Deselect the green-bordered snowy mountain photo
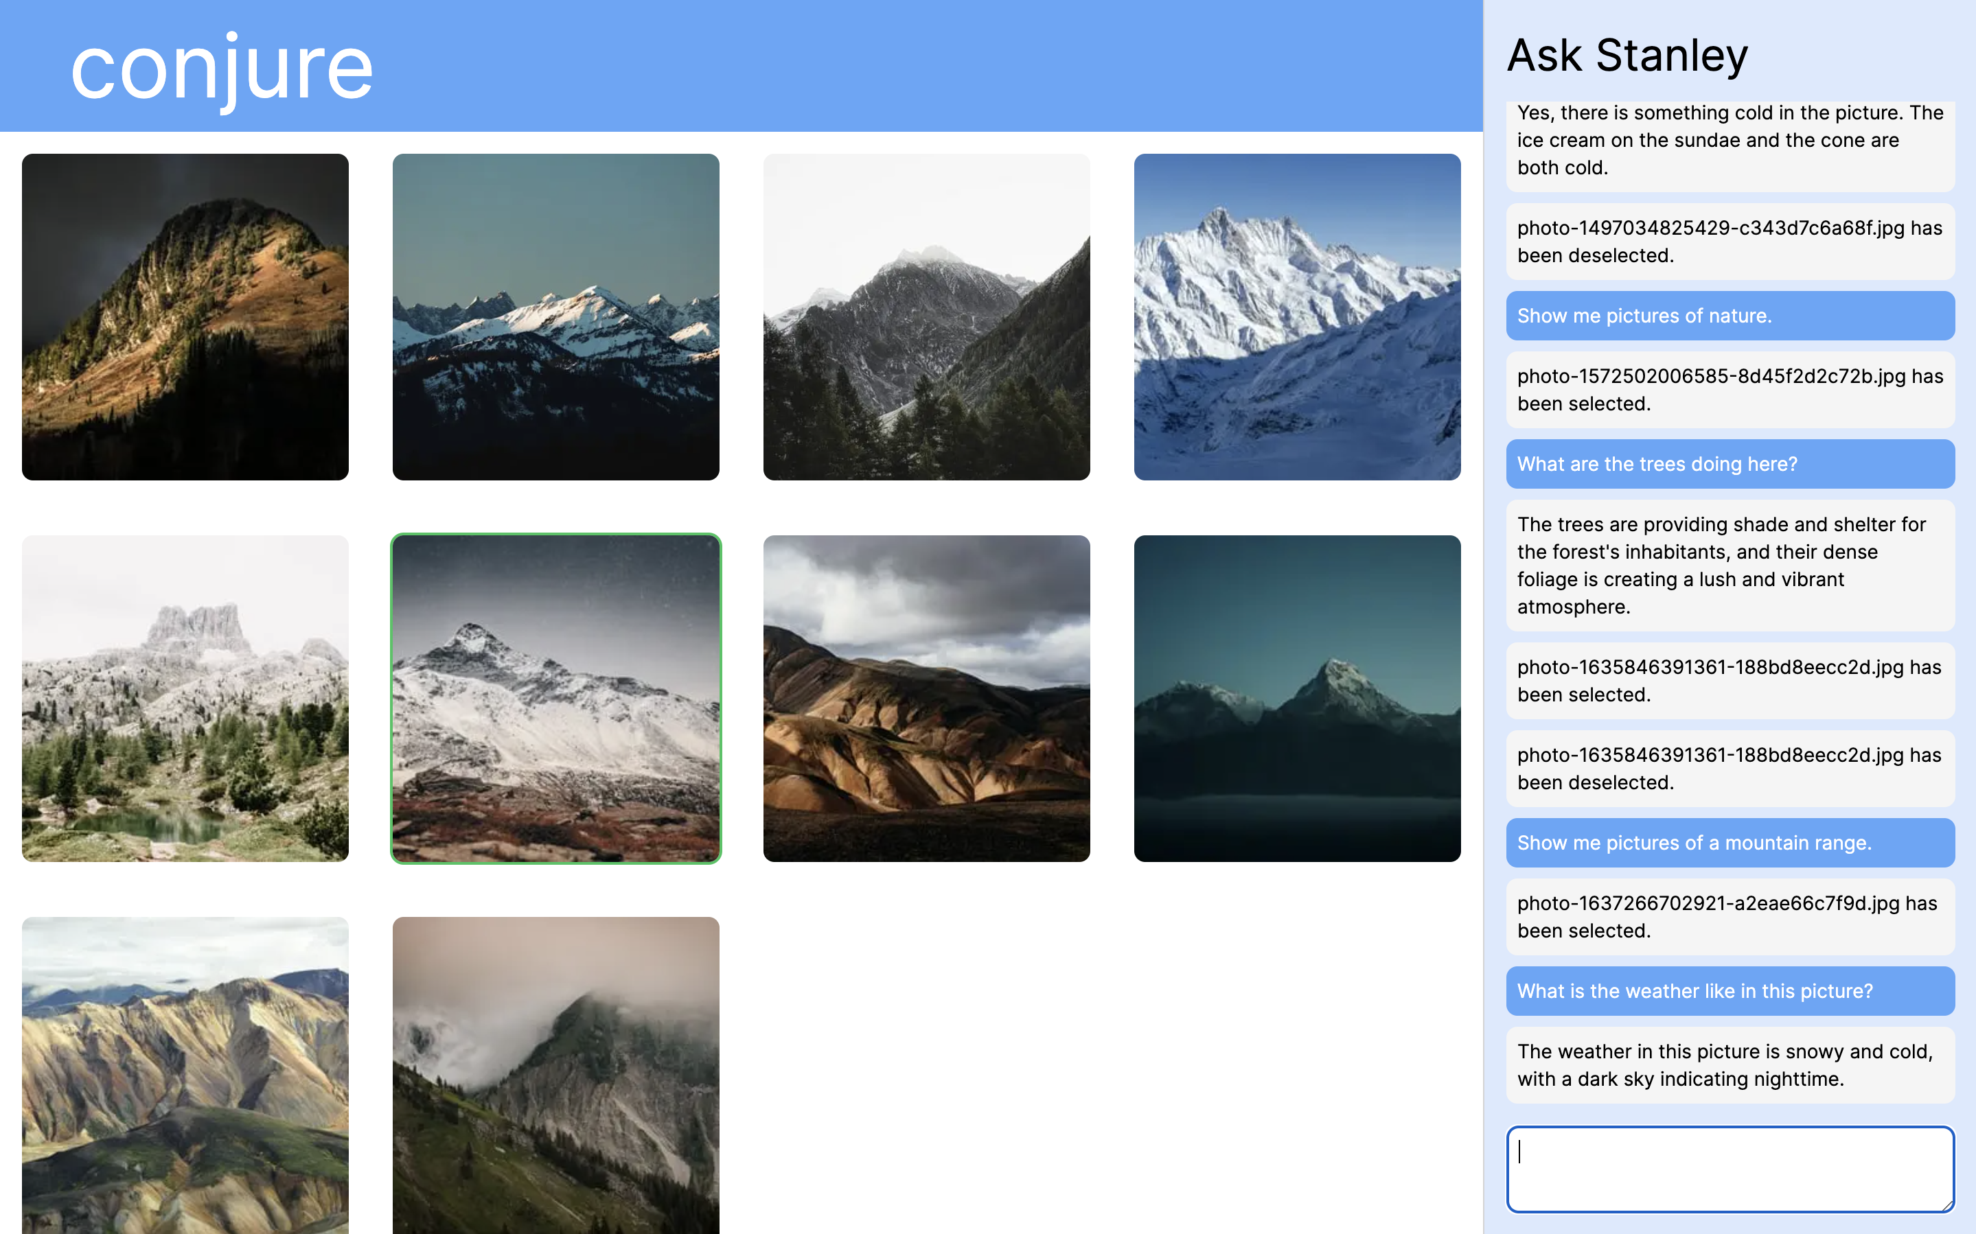The height and width of the screenshot is (1234, 1976). point(556,699)
